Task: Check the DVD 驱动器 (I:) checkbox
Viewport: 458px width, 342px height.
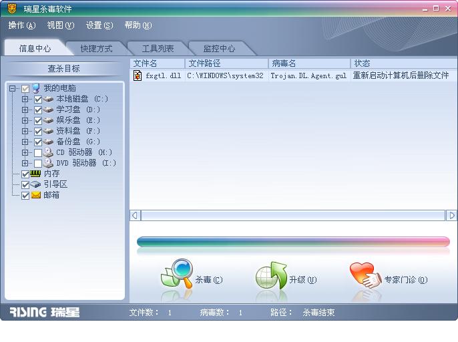Action: coord(38,164)
